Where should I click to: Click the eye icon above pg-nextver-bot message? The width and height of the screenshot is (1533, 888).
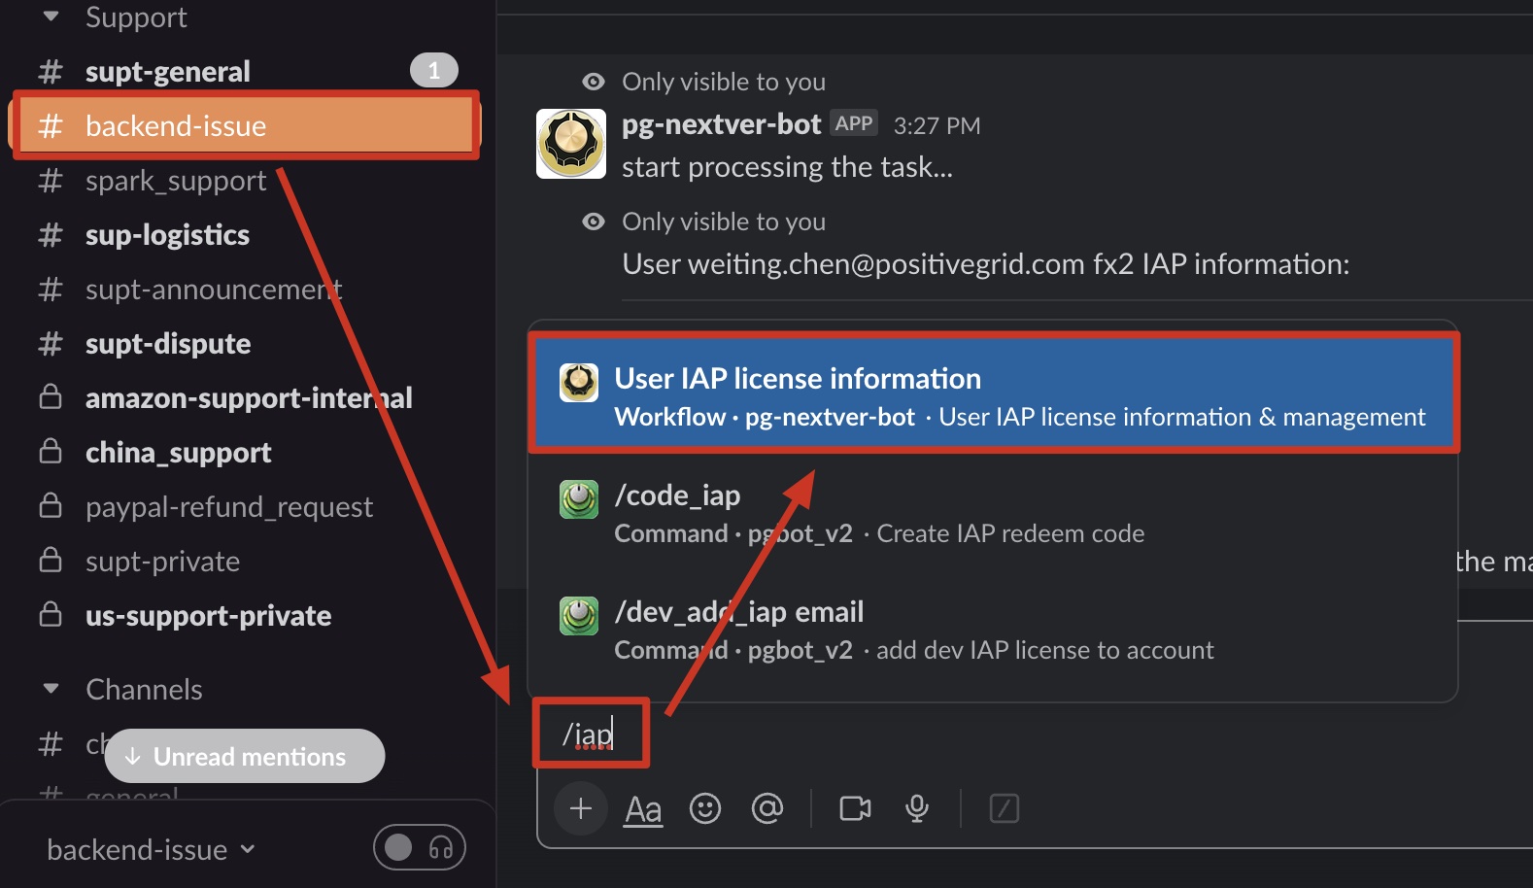[x=593, y=82]
